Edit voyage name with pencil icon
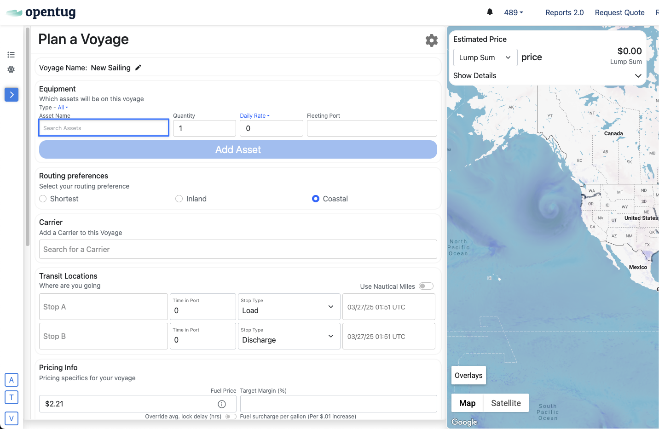659x429 pixels. 138,68
